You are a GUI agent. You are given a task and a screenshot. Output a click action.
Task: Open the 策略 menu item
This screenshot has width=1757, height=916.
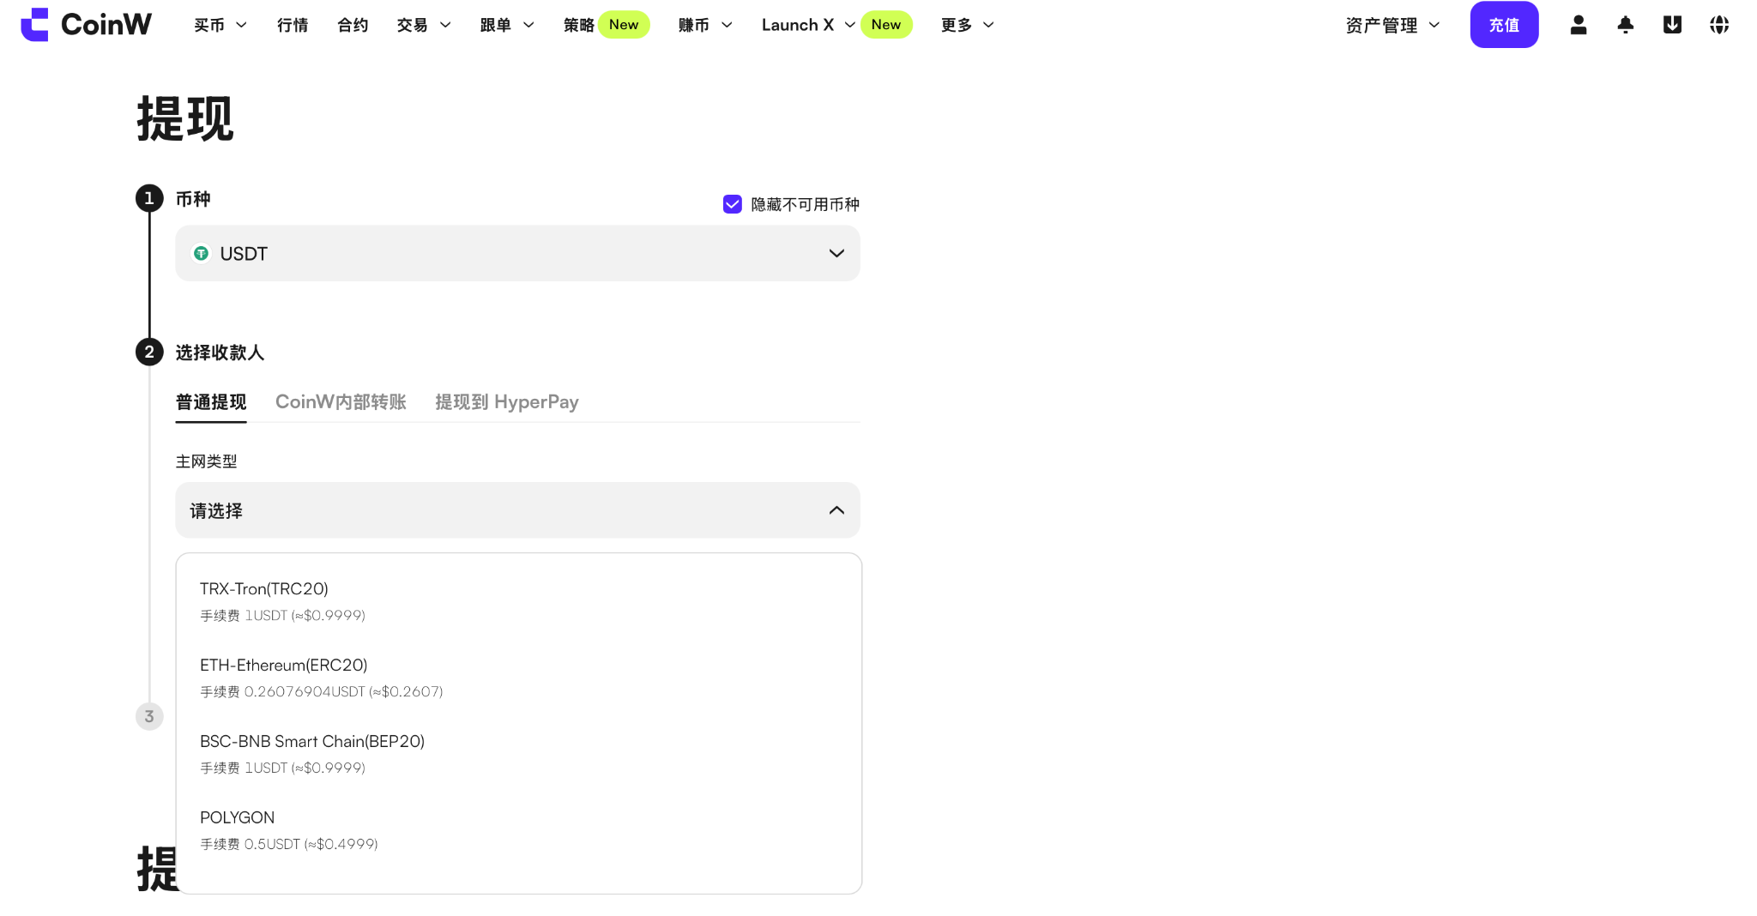578,25
